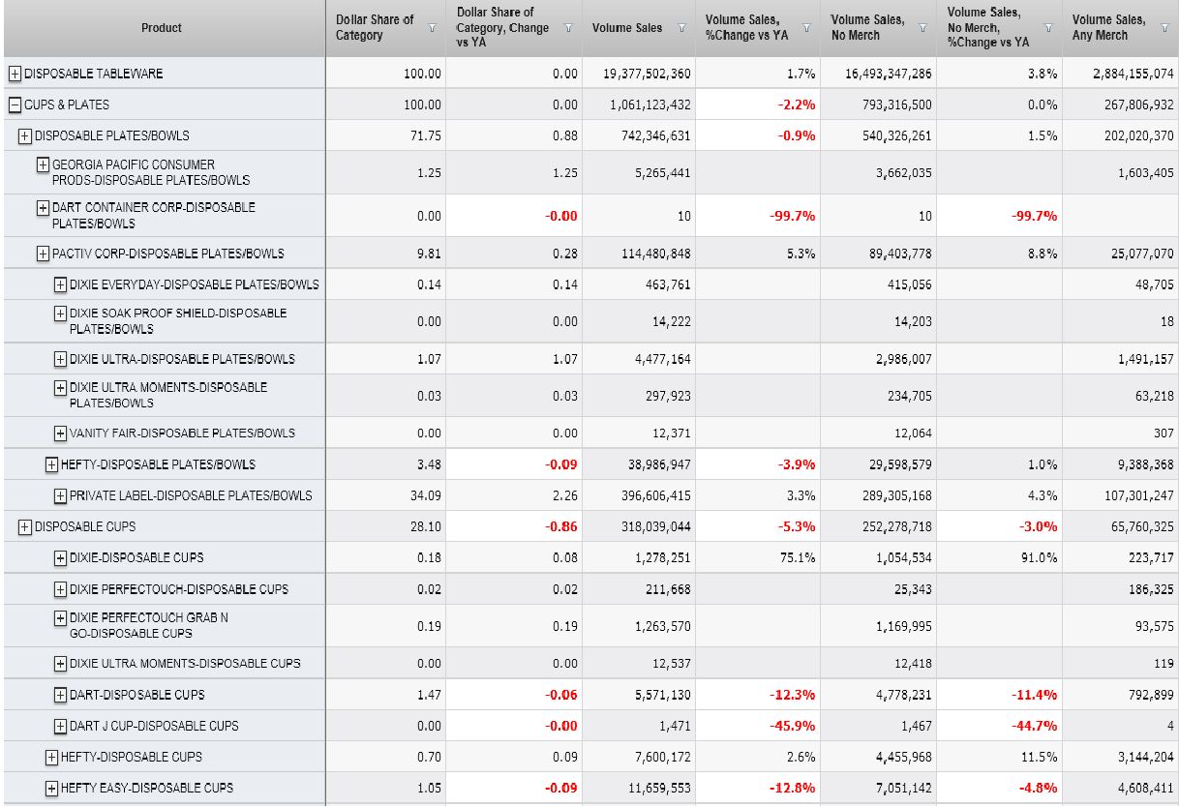Viewport: 1179px width, 807px height.
Task: Open filter on Dollar Share Change vs YA
Action: [x=568, y=28]
